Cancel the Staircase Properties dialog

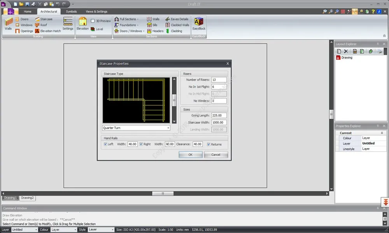click(216, 155)
